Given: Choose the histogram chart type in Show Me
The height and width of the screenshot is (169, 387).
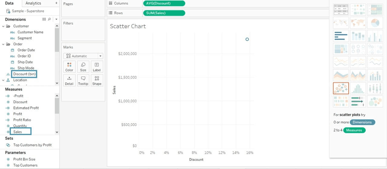Looking at the screenshot, I should 358,88.
